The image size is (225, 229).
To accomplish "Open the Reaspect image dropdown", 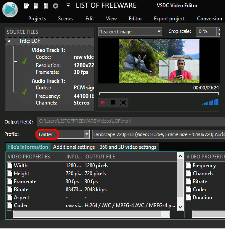I will point(130,32).
